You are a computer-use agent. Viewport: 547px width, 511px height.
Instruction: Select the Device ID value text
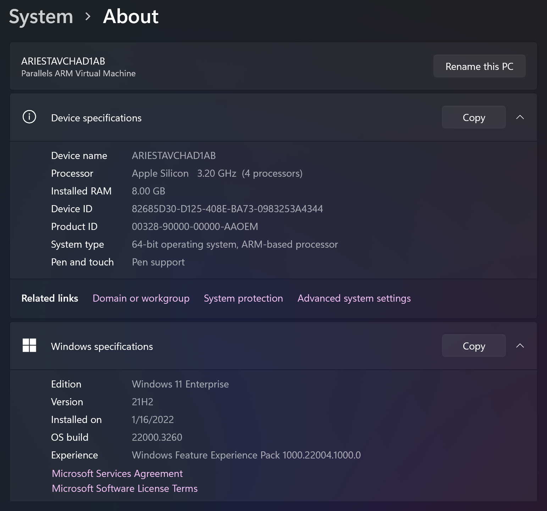(227, 209)
